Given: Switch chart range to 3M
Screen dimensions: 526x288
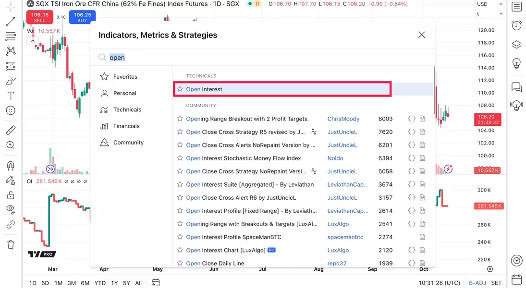Looking at the screenshot, I should [72, 283].
